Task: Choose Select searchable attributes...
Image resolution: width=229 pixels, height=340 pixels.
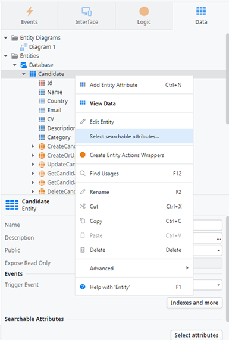Action: 134,136
